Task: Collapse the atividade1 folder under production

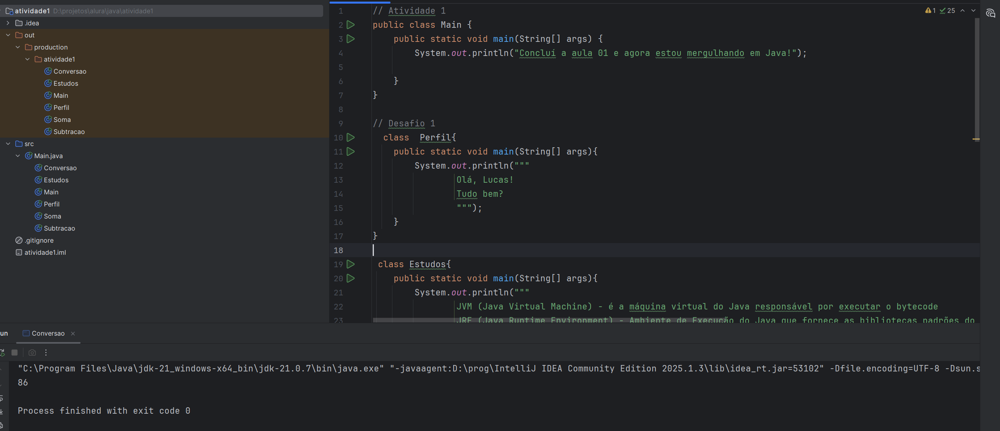Action: pyautogui.click(x=27, y=60)
